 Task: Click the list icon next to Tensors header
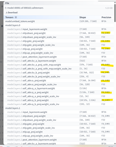[x=16, y=17]
